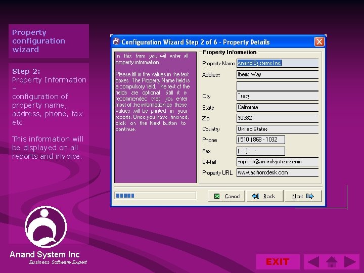
Task: Click the State field with California
Action: point(278,108)
